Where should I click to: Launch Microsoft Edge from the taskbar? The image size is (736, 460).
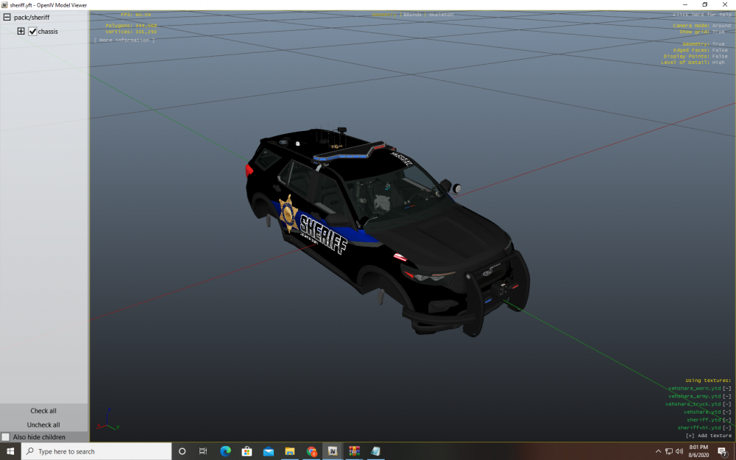[225, 452]
